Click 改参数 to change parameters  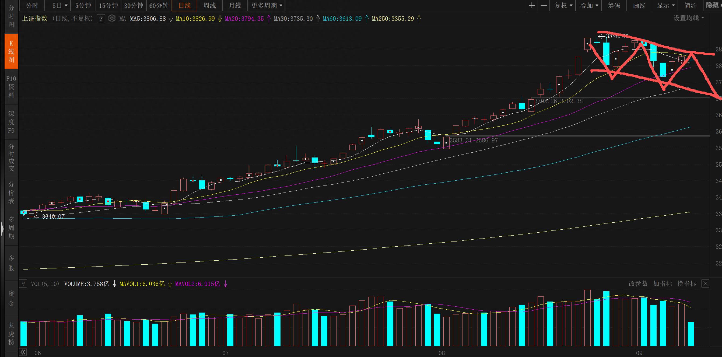click(638, 283)
